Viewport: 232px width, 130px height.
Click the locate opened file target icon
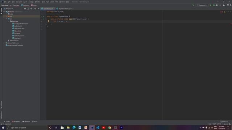[25, 9]
